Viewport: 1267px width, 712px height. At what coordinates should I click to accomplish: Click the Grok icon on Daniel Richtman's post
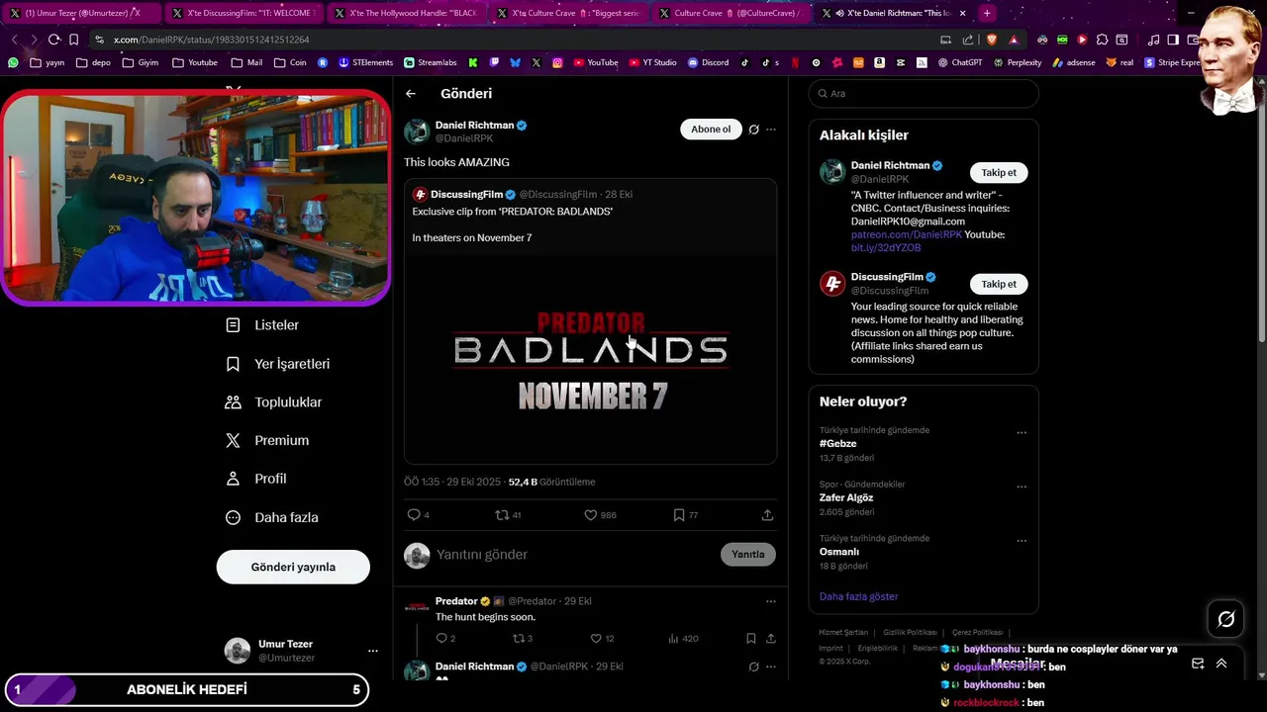[x=753, y=130]
